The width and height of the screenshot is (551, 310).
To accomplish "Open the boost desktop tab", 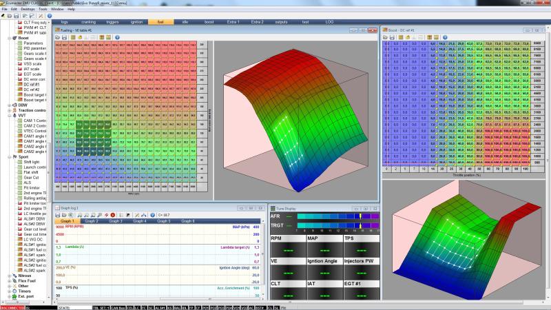I will (x=209, y=22).
